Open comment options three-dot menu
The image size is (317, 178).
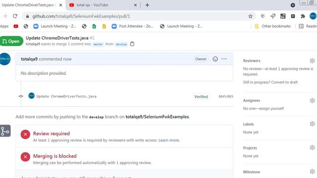(x=224, y=59)
